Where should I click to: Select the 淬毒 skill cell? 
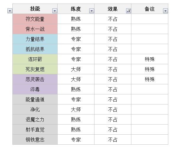pos(35,90)
